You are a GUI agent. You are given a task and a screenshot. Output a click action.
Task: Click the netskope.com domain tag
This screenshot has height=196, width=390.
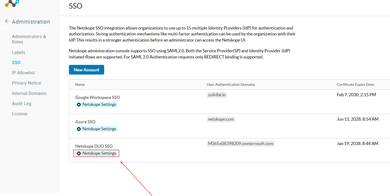click(x=221, y=119)
